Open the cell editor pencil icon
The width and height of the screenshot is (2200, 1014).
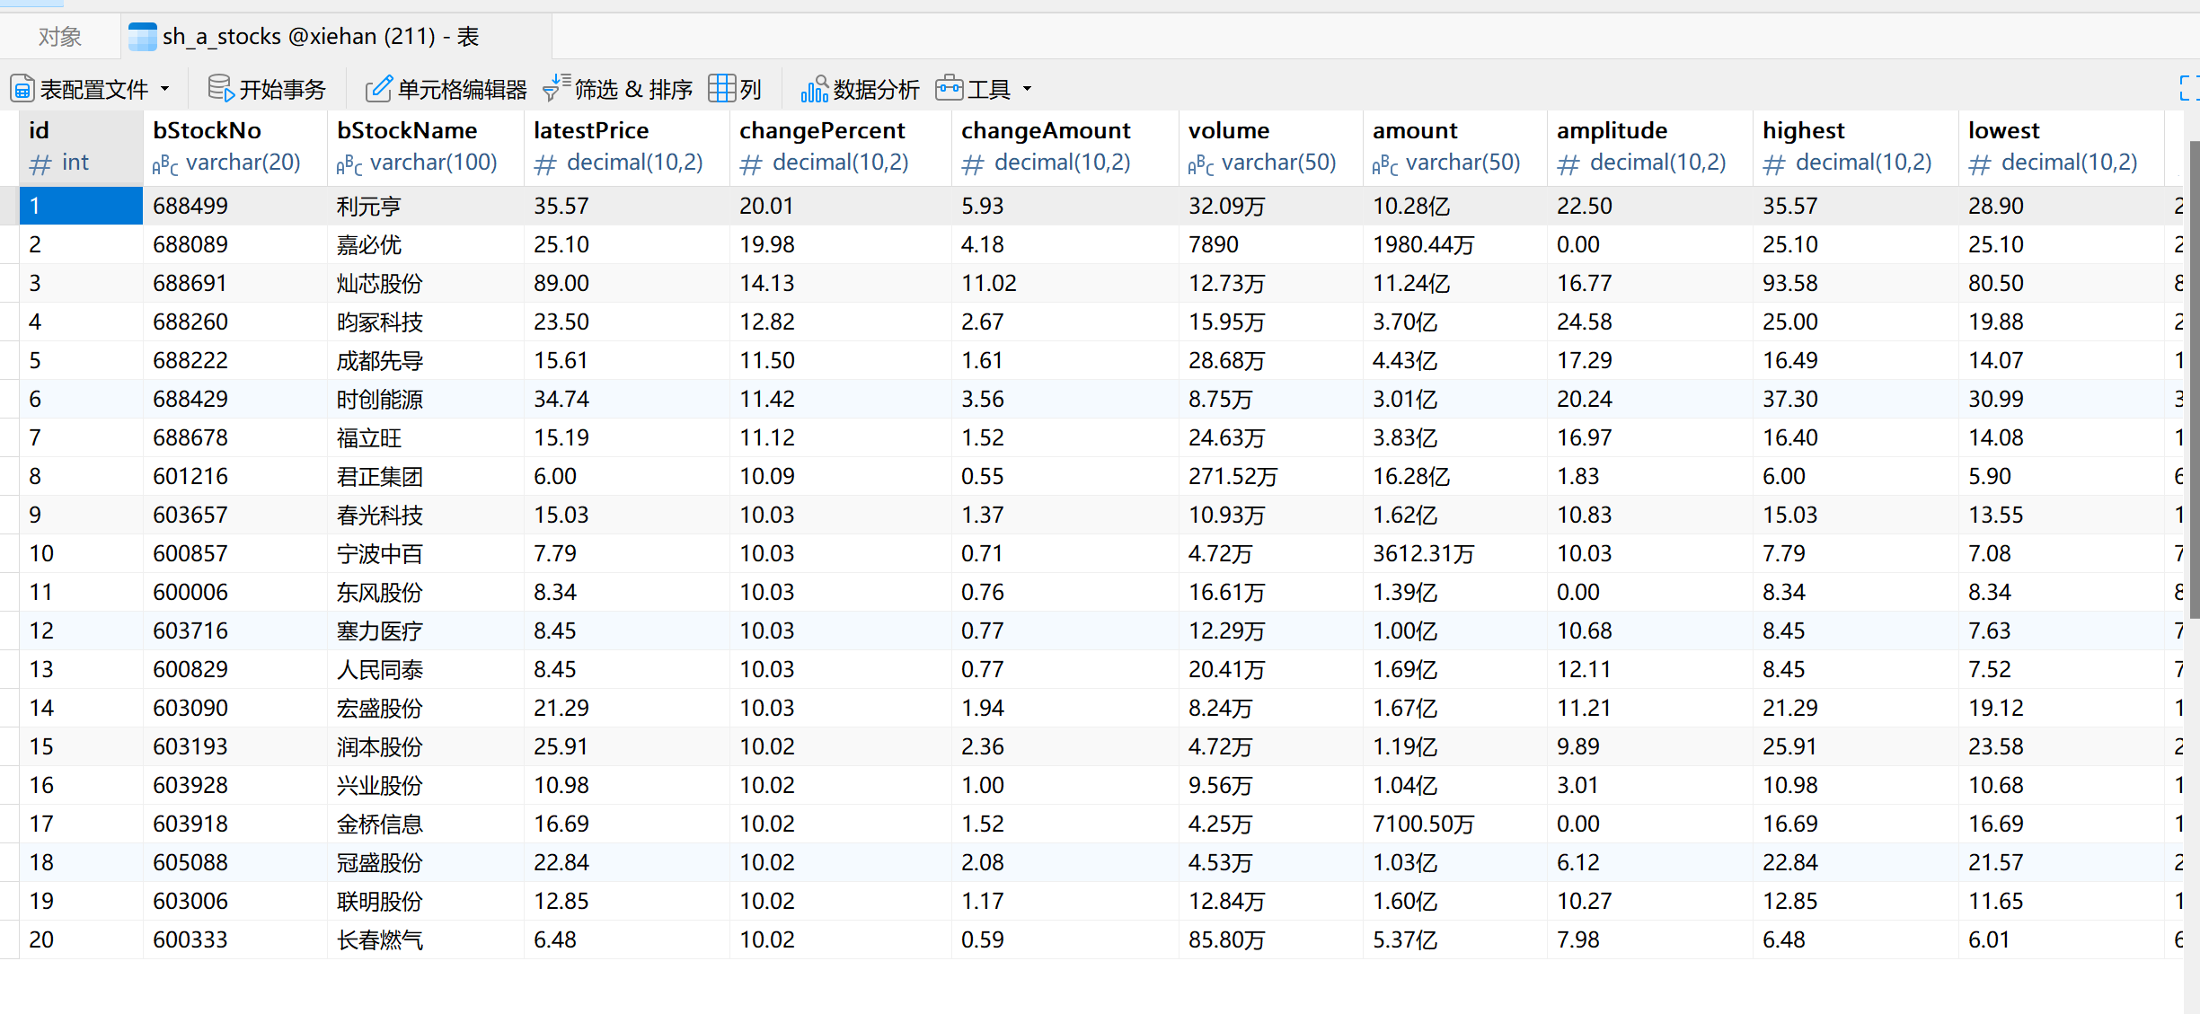click(378, 88)
